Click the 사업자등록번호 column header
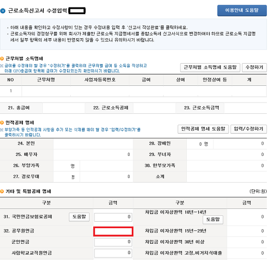The width and height of the screenshot is (270, 260). [100, 80]
